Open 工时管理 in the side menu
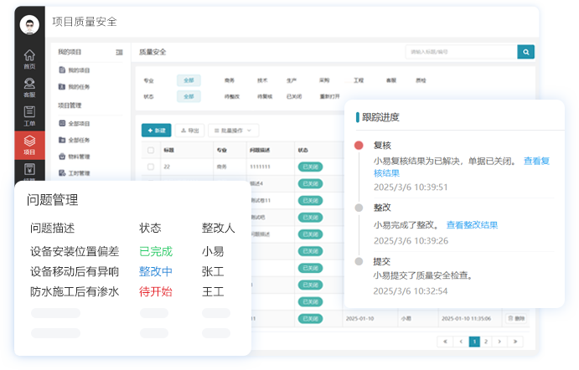 pos(75,173)
